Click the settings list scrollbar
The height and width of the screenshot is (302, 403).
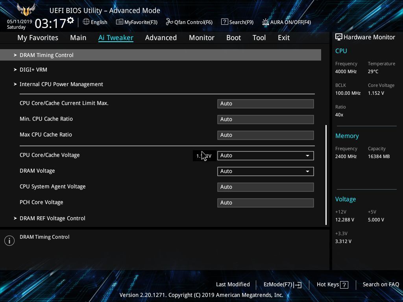point(326,175)
